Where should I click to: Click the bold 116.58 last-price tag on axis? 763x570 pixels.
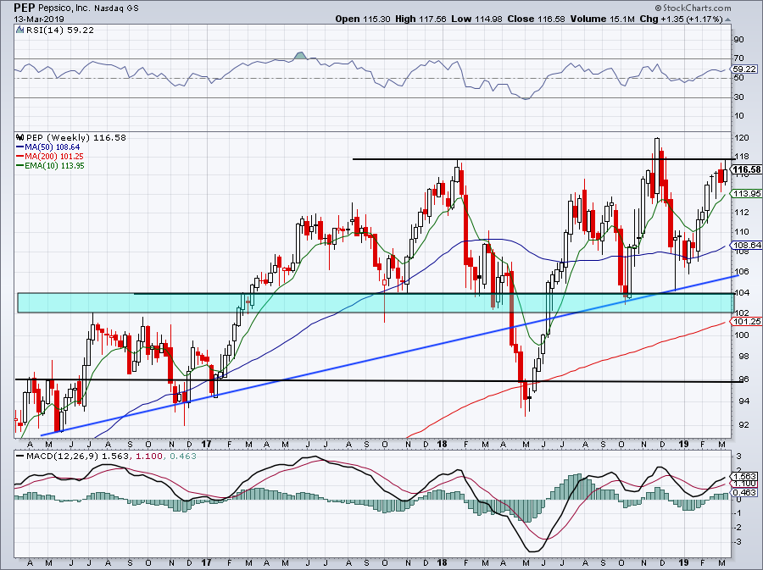tap(747, 169)
